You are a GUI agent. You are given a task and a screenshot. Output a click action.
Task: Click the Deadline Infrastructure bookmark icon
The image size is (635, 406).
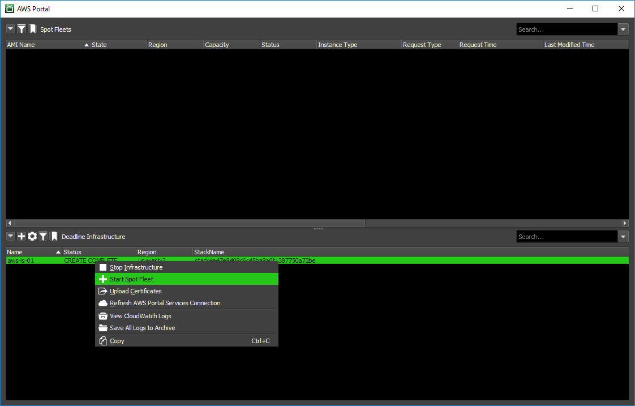54,236
